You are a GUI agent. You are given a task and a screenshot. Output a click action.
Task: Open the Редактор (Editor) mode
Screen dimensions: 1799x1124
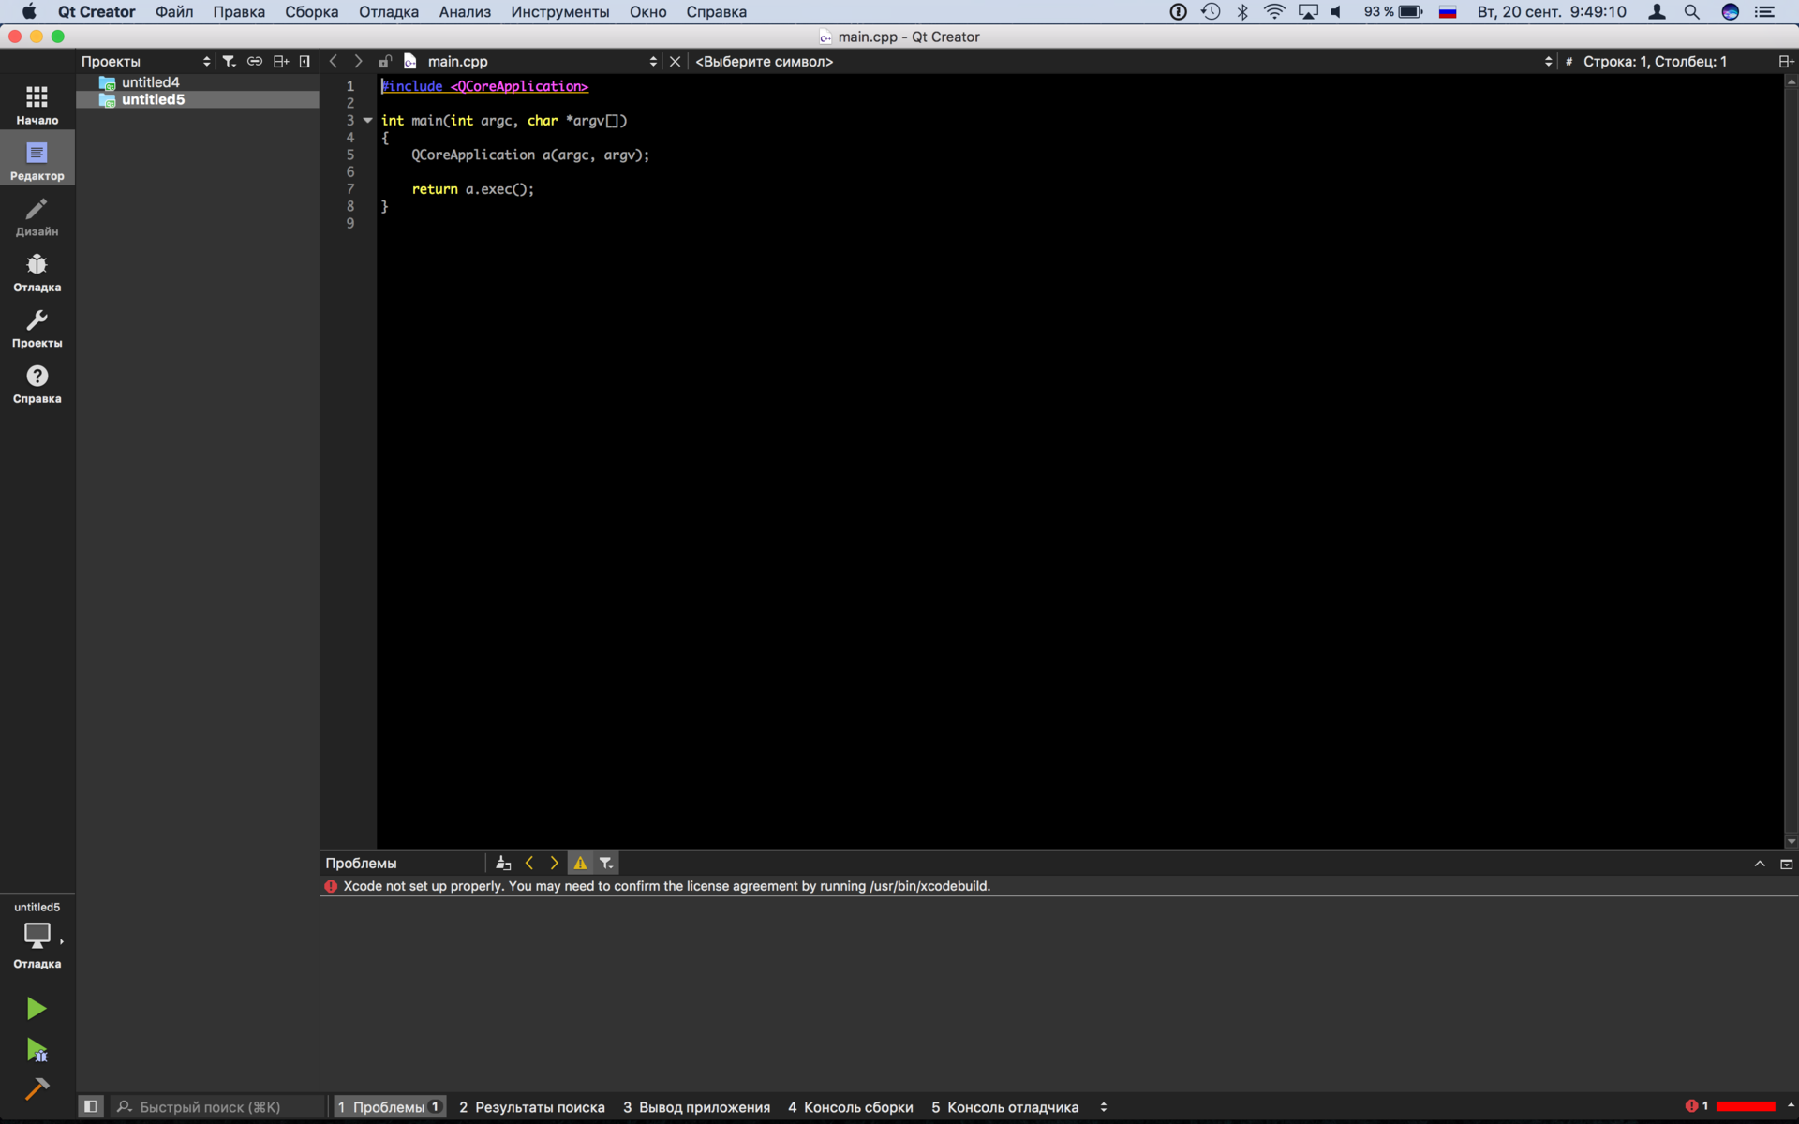37,160
